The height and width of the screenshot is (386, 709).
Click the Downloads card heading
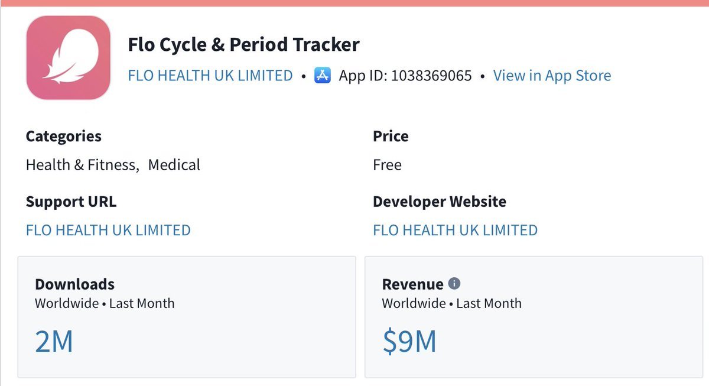click(x=74, y=284)
